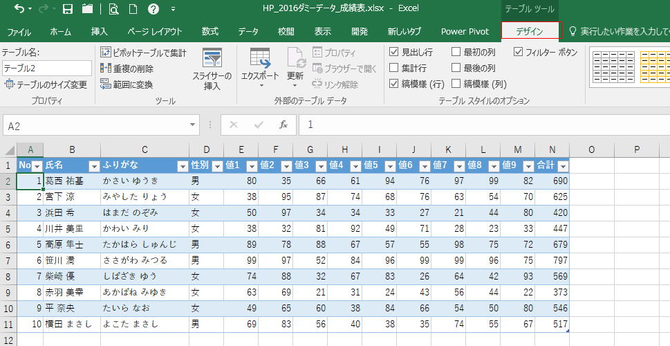The width and height of the screenshot is (670, 346).
Task: Open filter dropdown for 氏名 column
Action: point(94,166)
